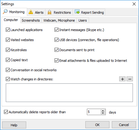Click the empty watched directories list box

[69, 93]
